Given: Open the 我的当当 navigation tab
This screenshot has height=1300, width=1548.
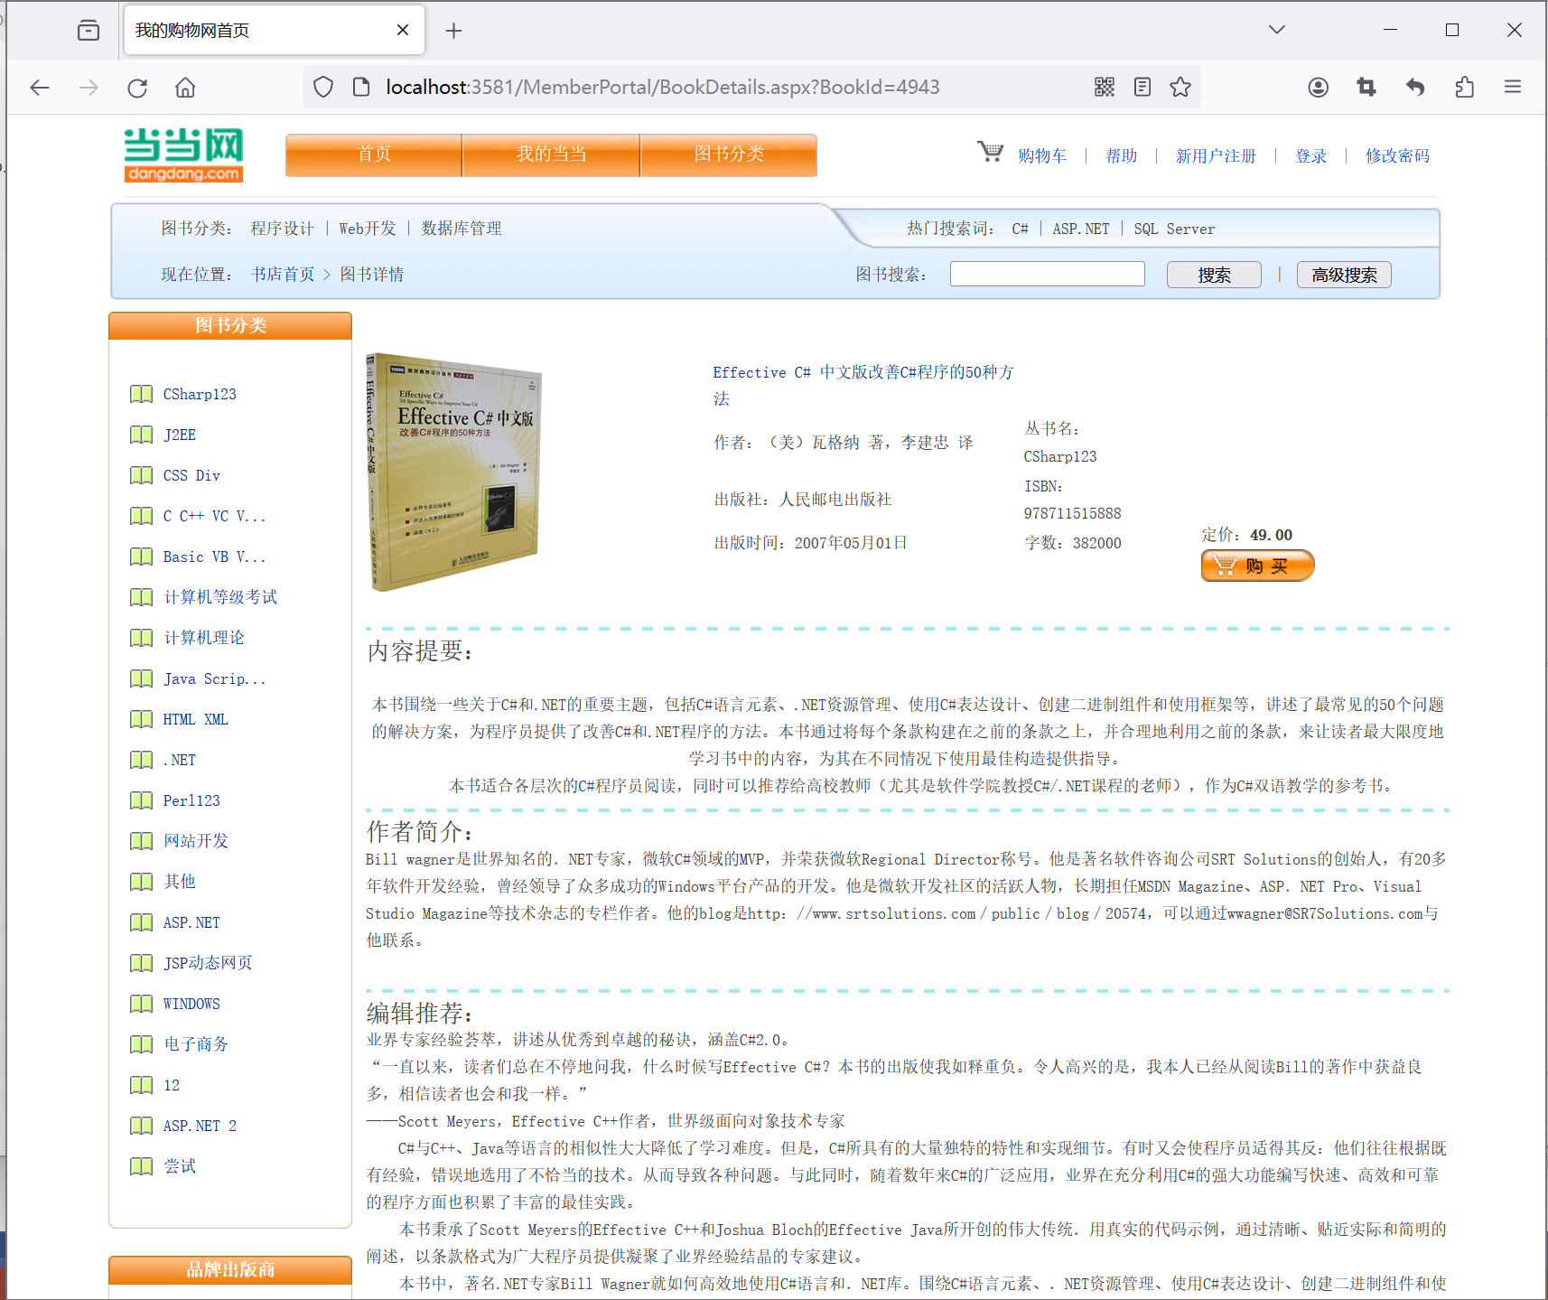Looking at the screenshot, I should pos(551,154).
